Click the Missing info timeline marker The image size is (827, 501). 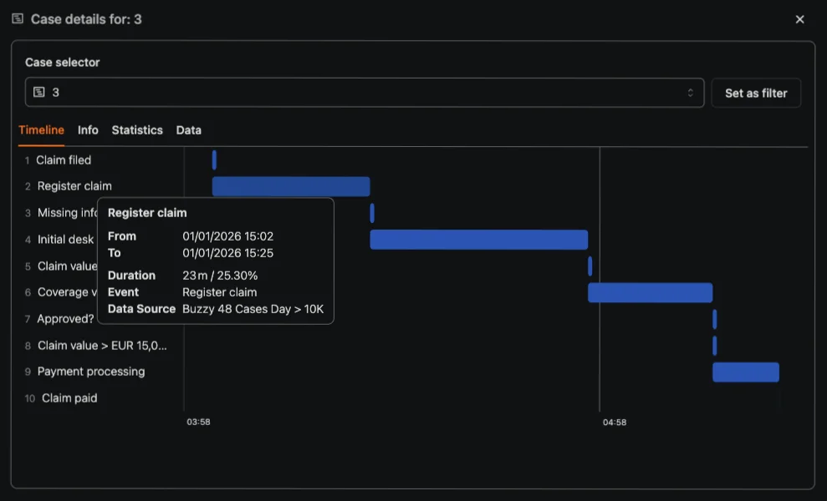coord(372,213)
